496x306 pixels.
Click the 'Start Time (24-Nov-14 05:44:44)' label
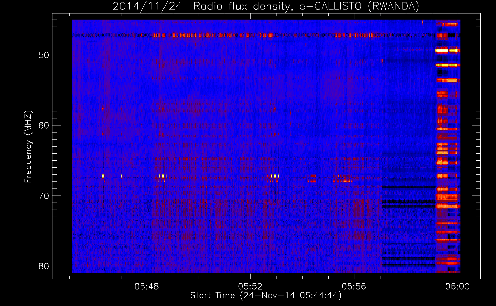(266, 296)
